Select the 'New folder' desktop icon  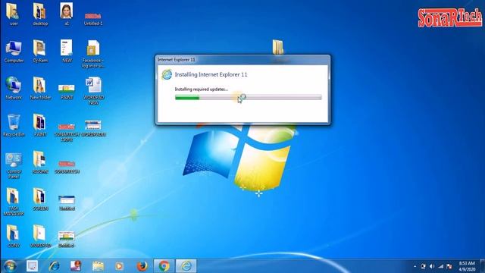[x=40, y=88]
